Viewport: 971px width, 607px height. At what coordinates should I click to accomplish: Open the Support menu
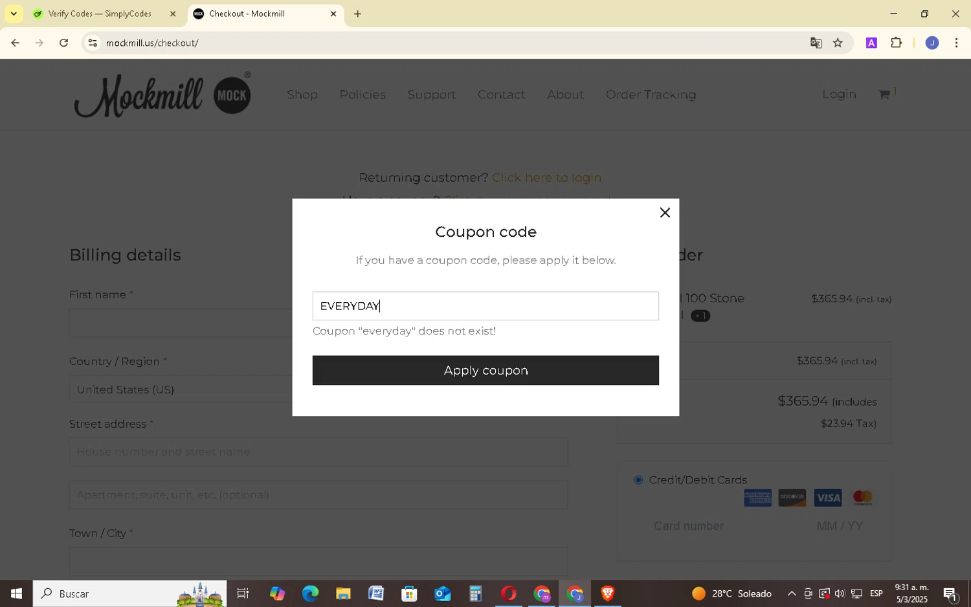click(x=432, y=94)
